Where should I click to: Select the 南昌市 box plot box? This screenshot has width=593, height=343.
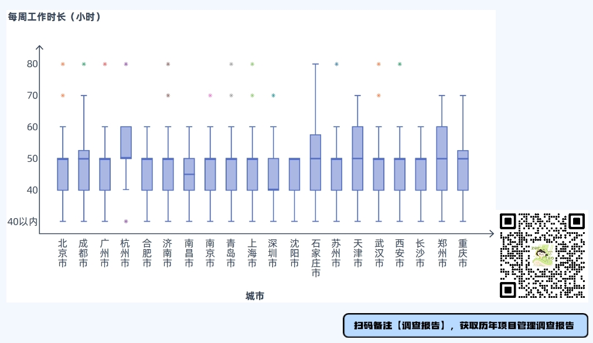pos(189,174)
